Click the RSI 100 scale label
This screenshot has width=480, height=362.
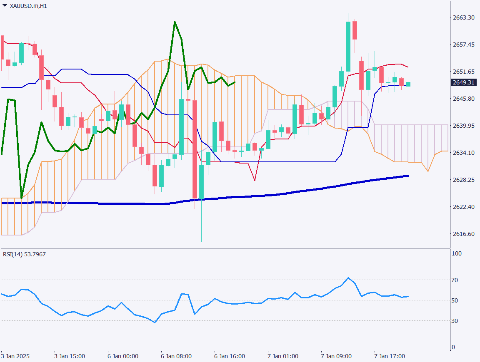coord(456,253)
